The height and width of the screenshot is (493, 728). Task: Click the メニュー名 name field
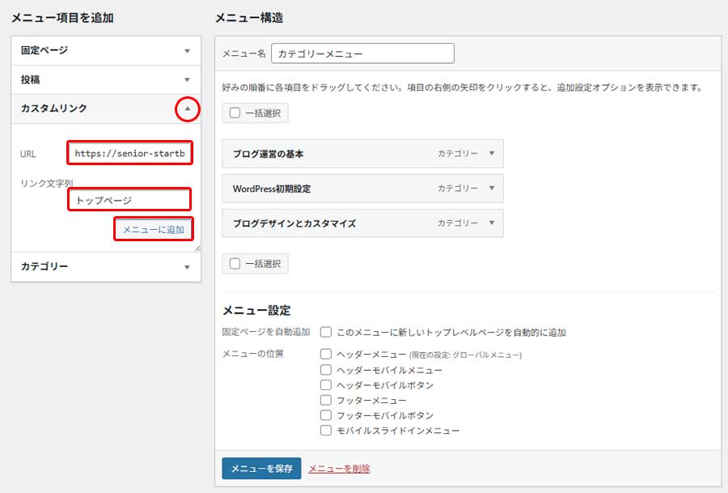click(364, 53)
